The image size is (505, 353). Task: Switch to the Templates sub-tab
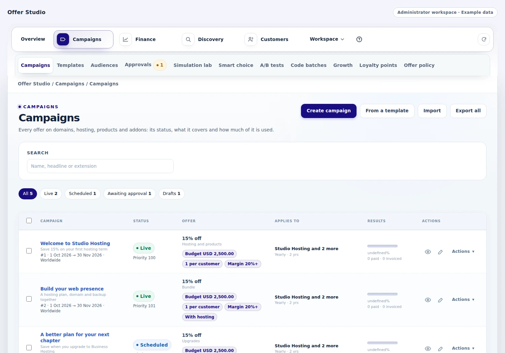[70, 65]
